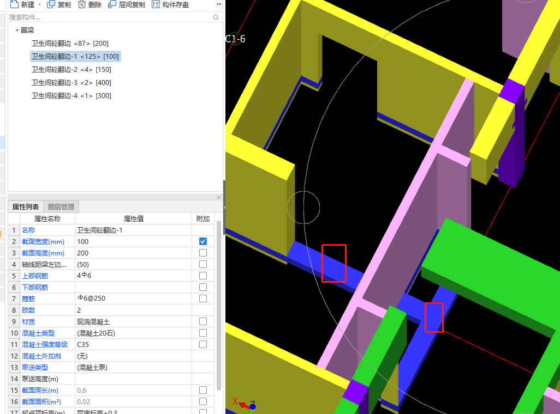This screenshot has width=560, height=414.
Task: Check 附加 box for 混凝土类型 row
Action: coord(203,333)
